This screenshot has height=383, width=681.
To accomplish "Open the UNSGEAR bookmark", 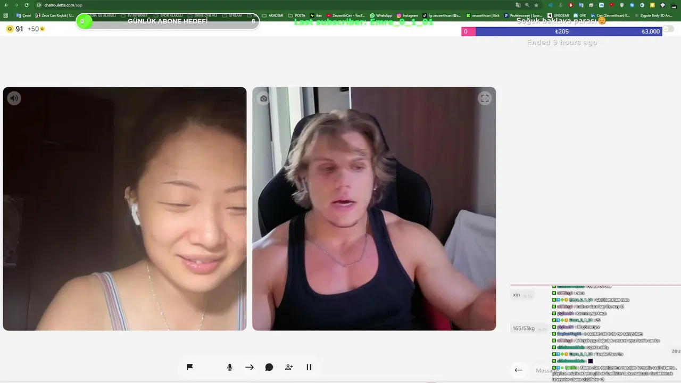I will point(558,15).
